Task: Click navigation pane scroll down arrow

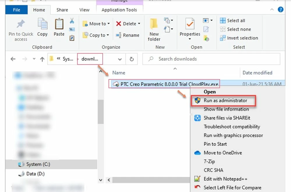Action: click(100, 180)
